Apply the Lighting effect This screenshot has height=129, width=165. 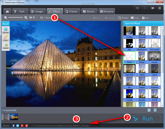142,70
